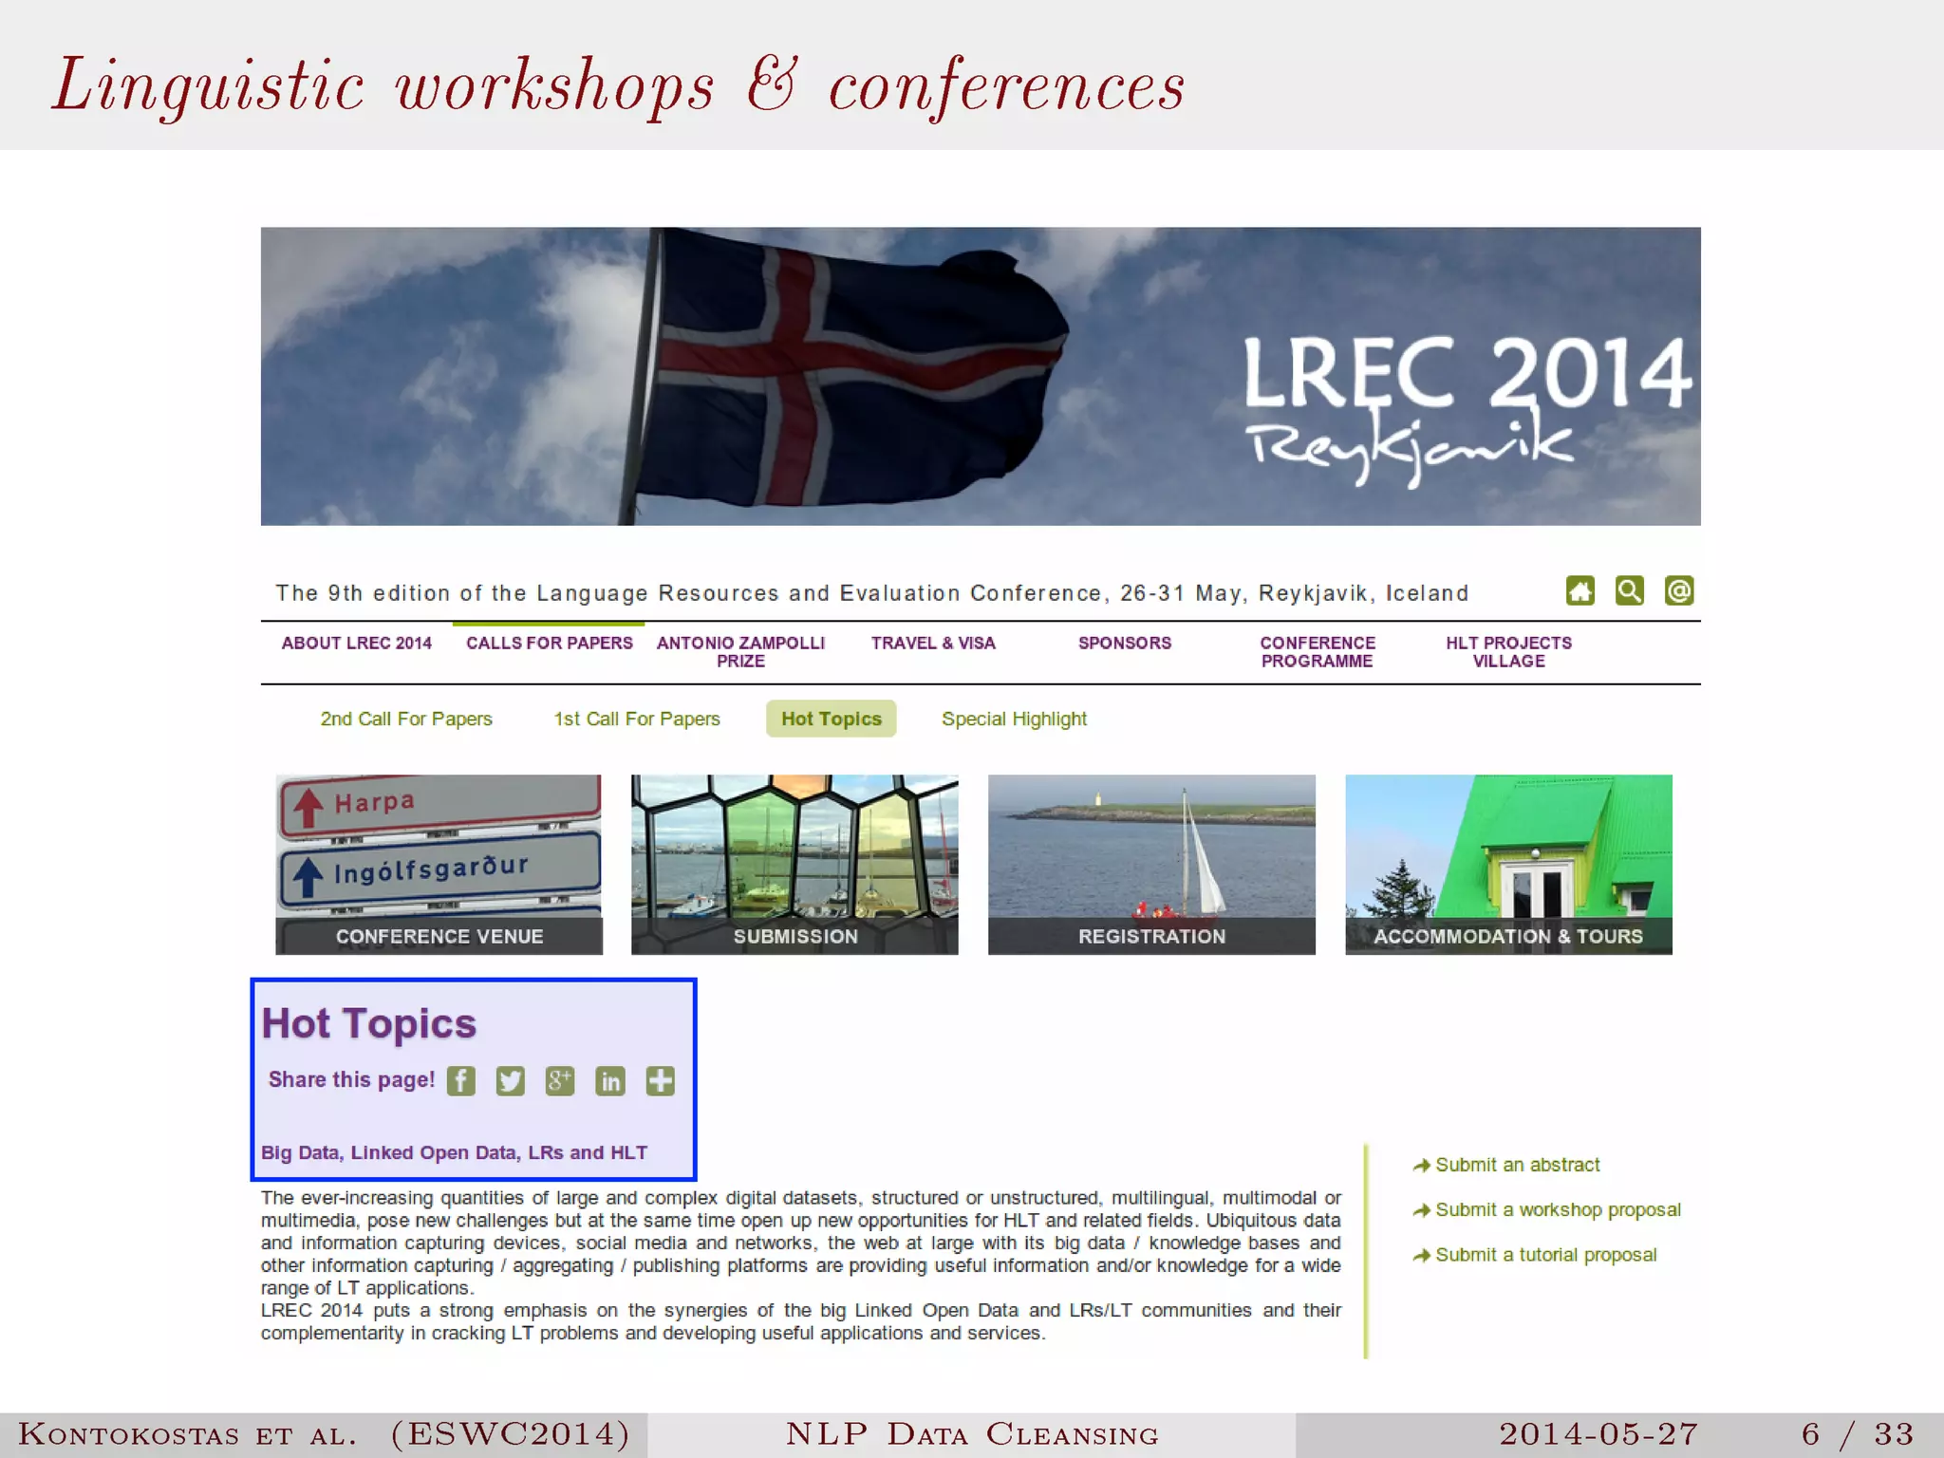Image resolution: width=1944 pixels, height=1458 pixels.
Task: Open the Submission thumbnail
Action: [x=795, y=865]
